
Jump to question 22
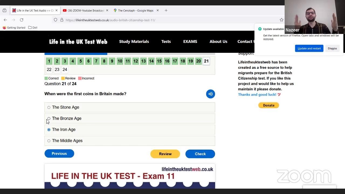point(49,70)
